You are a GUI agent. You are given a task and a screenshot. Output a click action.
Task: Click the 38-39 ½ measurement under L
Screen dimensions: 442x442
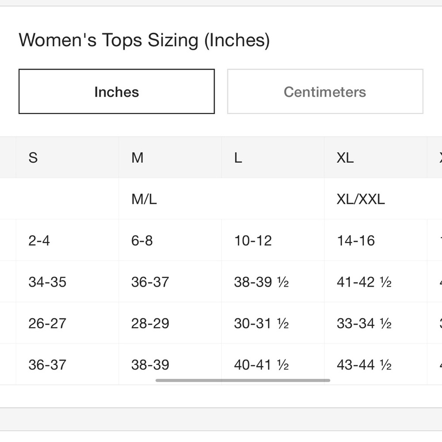coord(273,282)
